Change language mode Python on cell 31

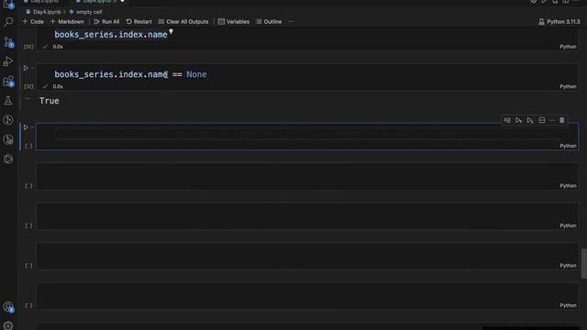pos(568,47)
